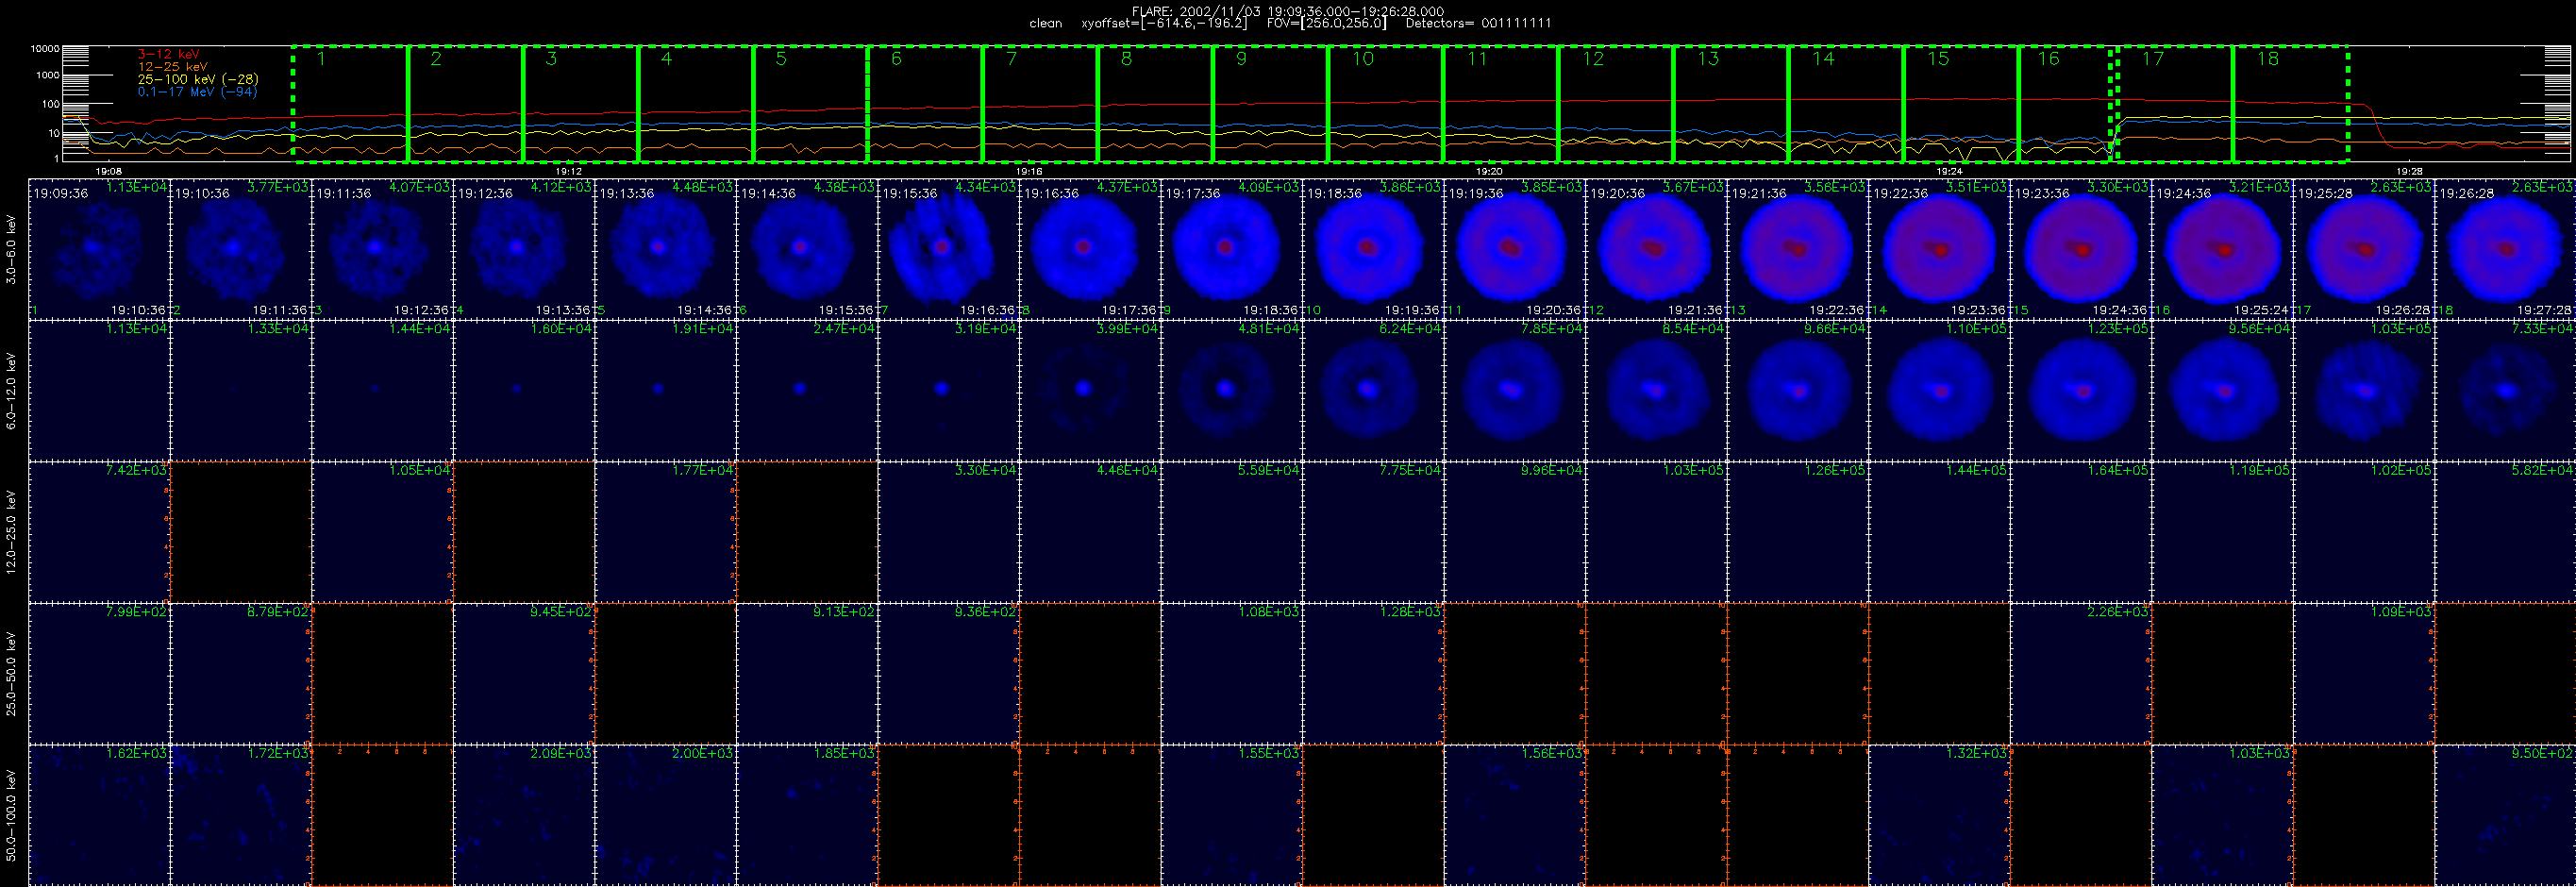Click the 'xyoffset=[-614.6,-196.2]' header text

pyautogui.click(x=1164, y=23)
